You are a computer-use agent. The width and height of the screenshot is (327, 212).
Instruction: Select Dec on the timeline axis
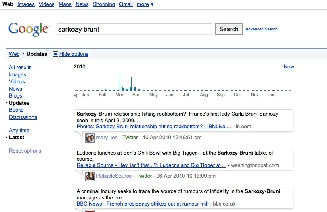click(x=271, y=95)
